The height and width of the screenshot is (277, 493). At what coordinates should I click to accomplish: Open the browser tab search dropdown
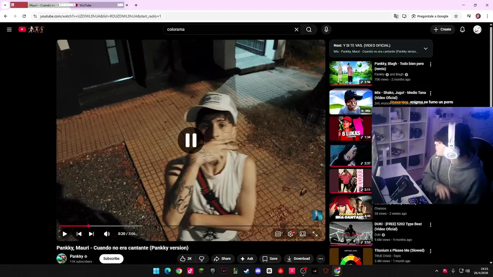tap(5, 5)
